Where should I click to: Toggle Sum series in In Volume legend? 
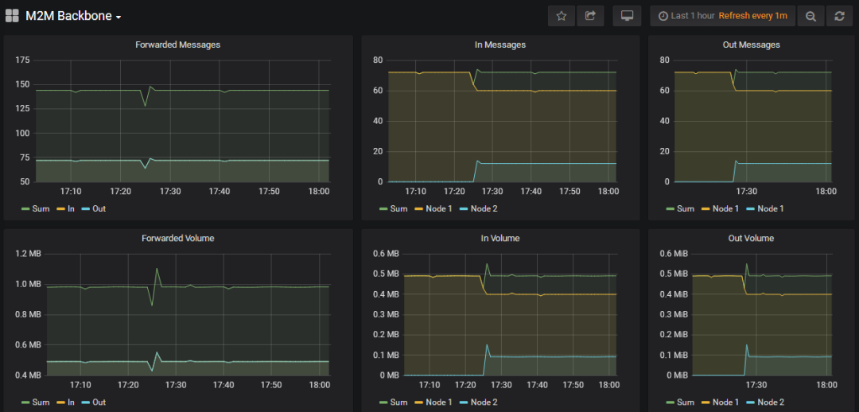click(x=394, y=402)
